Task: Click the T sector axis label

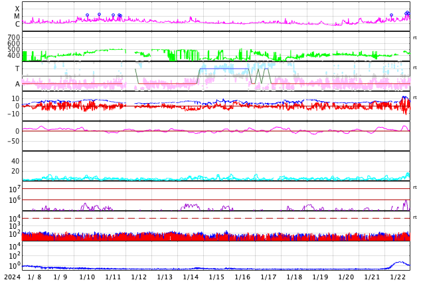Action: (17, 69)
